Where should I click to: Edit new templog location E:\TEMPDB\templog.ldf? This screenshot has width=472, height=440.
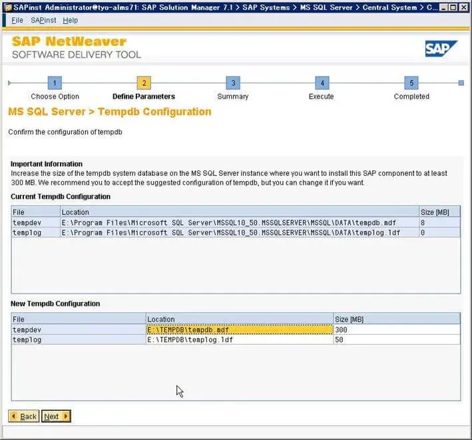pyautogui.click(x=240, y=339)
